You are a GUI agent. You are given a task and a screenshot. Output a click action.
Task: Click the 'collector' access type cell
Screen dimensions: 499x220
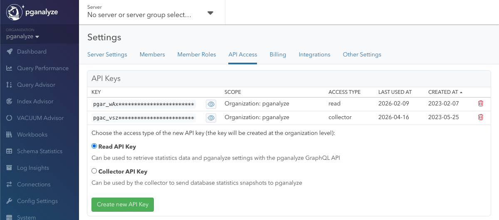point(340,117)
